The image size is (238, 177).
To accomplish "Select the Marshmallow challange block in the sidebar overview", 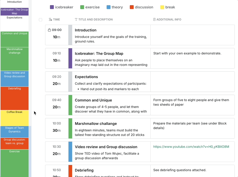I will click(15, 59).
